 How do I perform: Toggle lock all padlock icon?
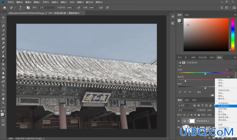tap(199, 115)
